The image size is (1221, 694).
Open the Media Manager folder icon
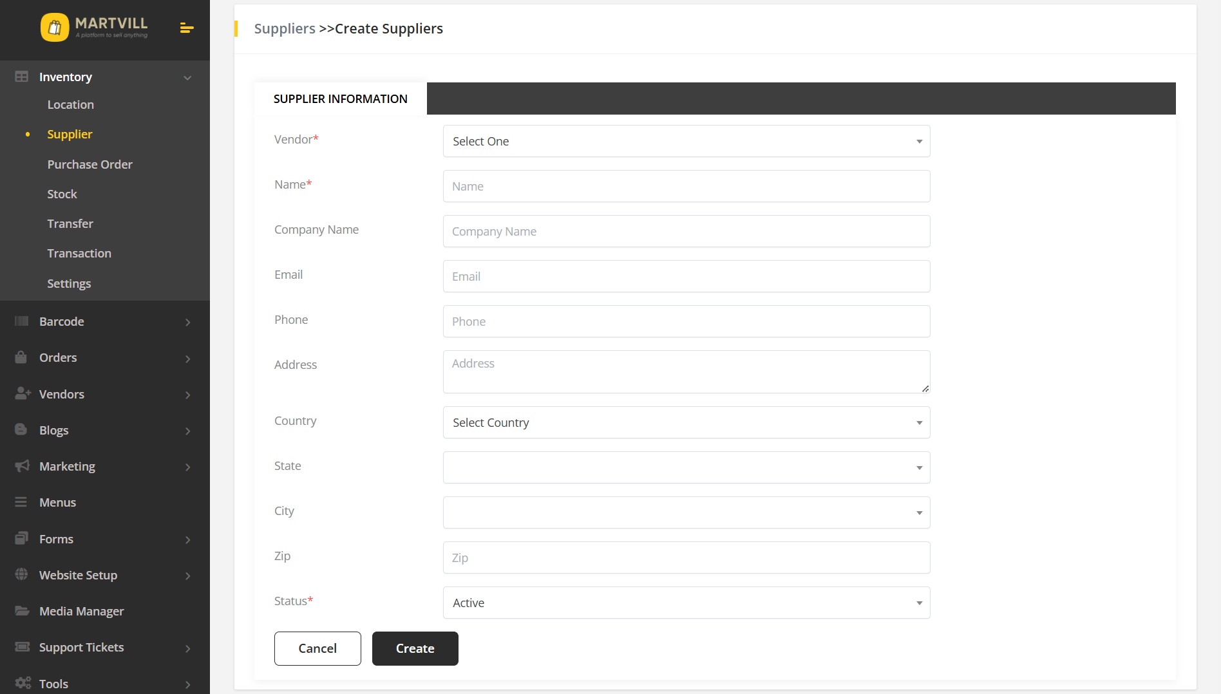coord(21,611)
